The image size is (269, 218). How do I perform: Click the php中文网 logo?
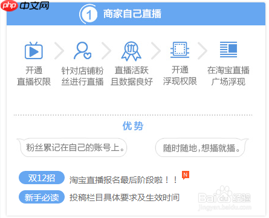tap(25, 5)
